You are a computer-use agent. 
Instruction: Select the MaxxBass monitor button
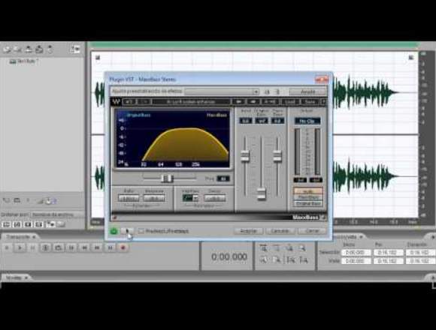[307, 197]
